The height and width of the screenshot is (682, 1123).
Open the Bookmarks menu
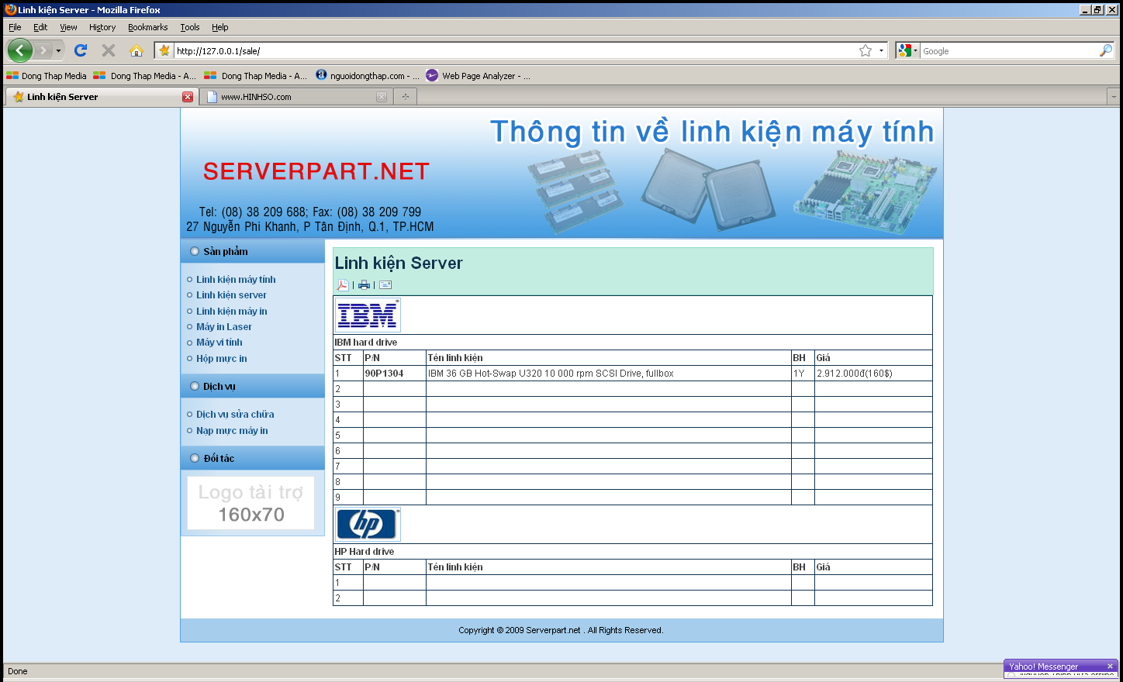[148, 27]
